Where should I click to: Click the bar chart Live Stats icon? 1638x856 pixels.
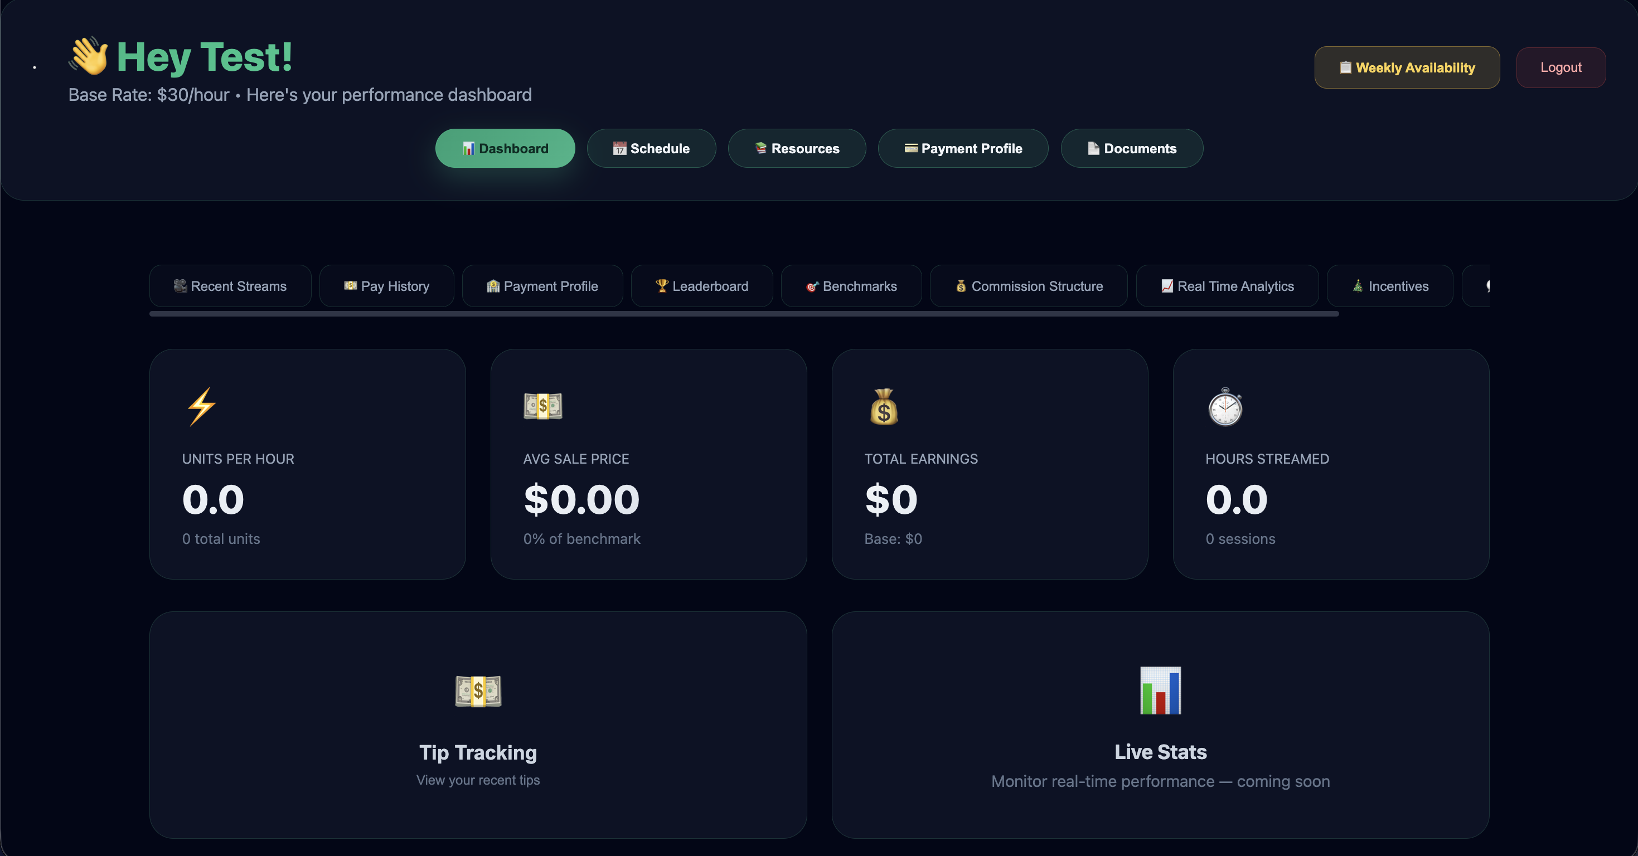[x=1160, y=692]
